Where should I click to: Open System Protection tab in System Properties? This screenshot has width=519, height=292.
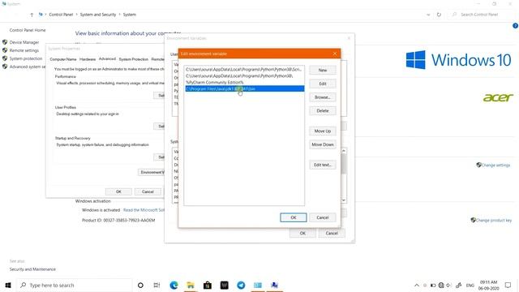coord(133,59)
